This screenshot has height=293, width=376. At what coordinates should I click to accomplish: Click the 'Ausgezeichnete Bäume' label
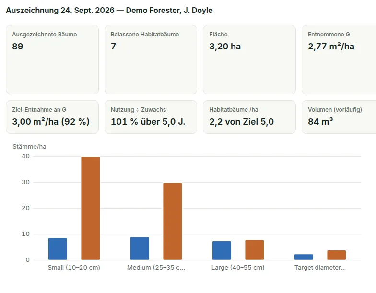tap(45, 35)
